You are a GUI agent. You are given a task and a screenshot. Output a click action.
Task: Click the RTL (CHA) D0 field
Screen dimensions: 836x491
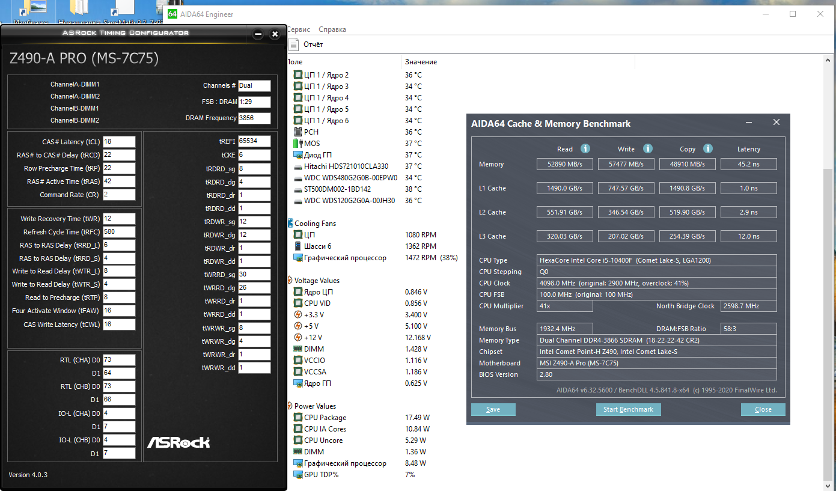point(119,360)
